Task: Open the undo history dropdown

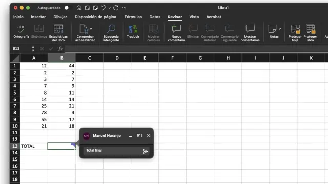Action: 109,8
